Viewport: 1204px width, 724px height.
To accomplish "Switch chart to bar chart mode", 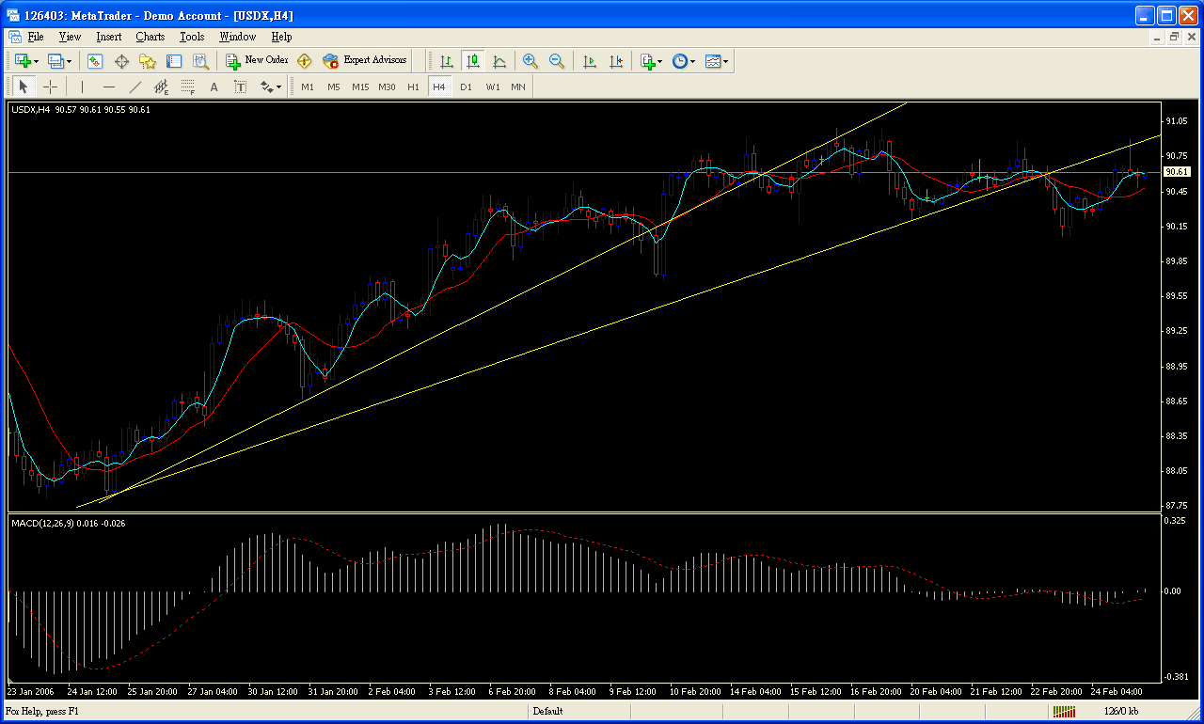I will click(447, 61).
